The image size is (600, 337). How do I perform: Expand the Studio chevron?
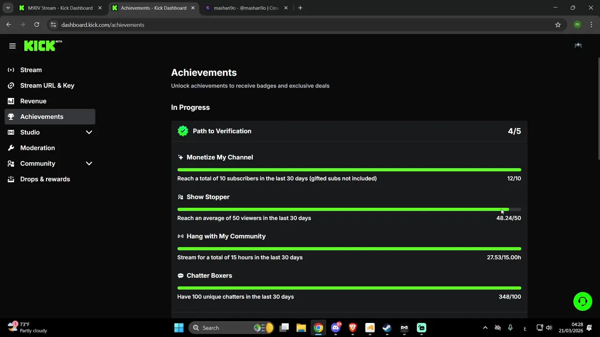(89, 132)
